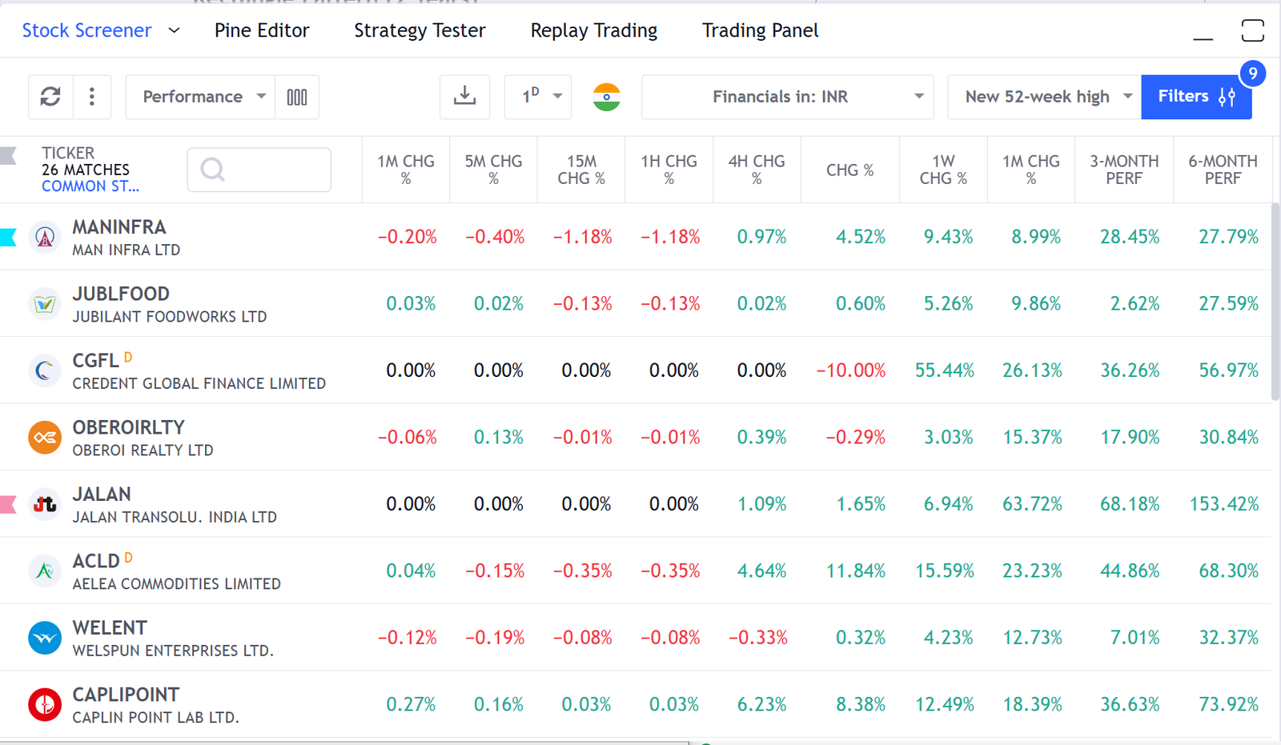Open the 1D timeframe dropdown
This screenshot has width=1281, height=745.
coord(537,96)
